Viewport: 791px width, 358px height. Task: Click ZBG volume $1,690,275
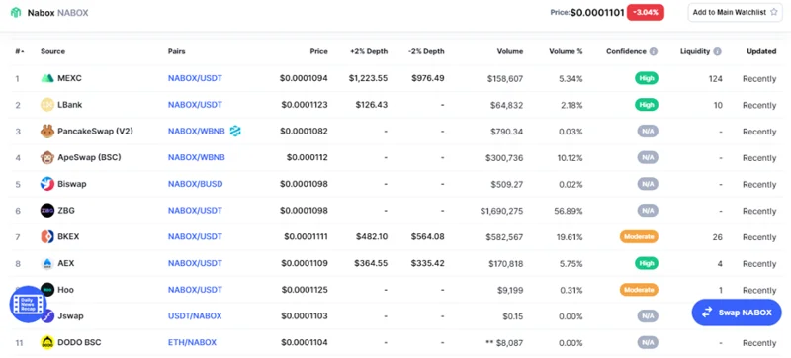[502, 211]
